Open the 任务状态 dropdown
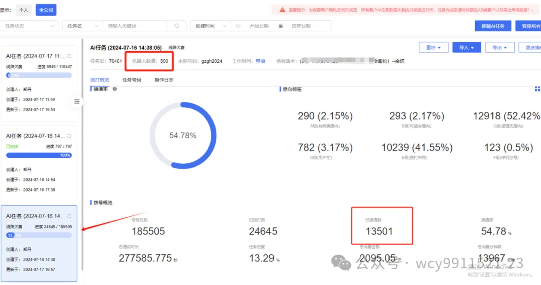541x285 pixels. point(29,26)
